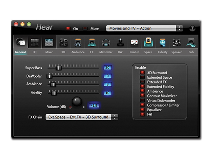The height and width of the screenshot is (159, 212).
Task: Click the DeWoofer value field 0
Action: coord(107,76)
